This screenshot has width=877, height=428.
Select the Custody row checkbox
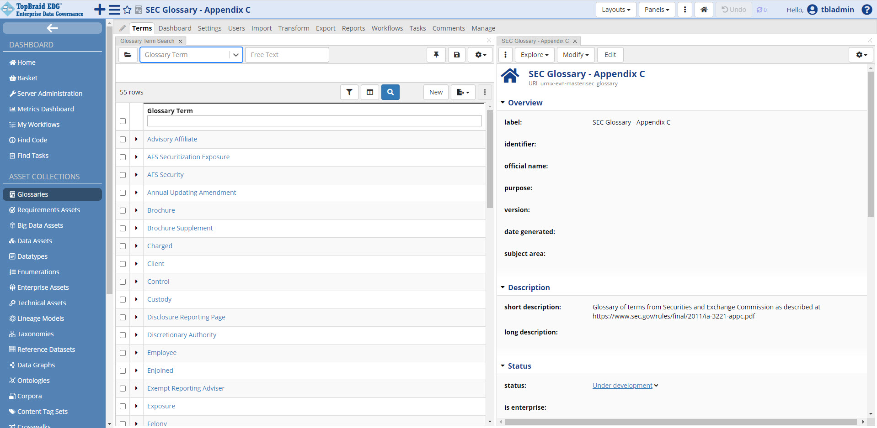tap(123, 300)
